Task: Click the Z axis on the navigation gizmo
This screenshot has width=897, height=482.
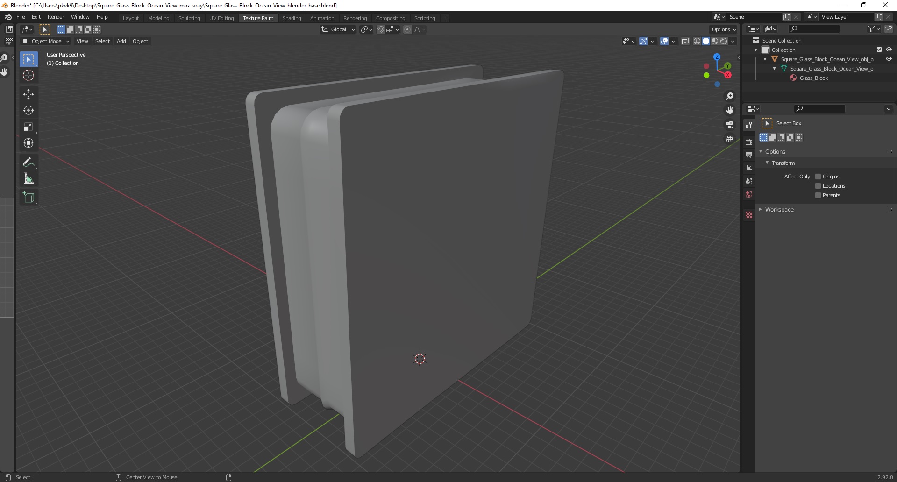Action: [717, 57]
